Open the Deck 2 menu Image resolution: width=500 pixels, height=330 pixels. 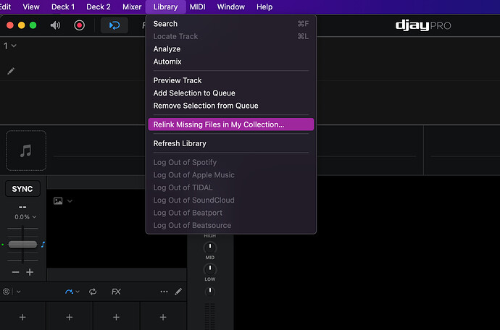pyautogui.click(x=99, y=7)
